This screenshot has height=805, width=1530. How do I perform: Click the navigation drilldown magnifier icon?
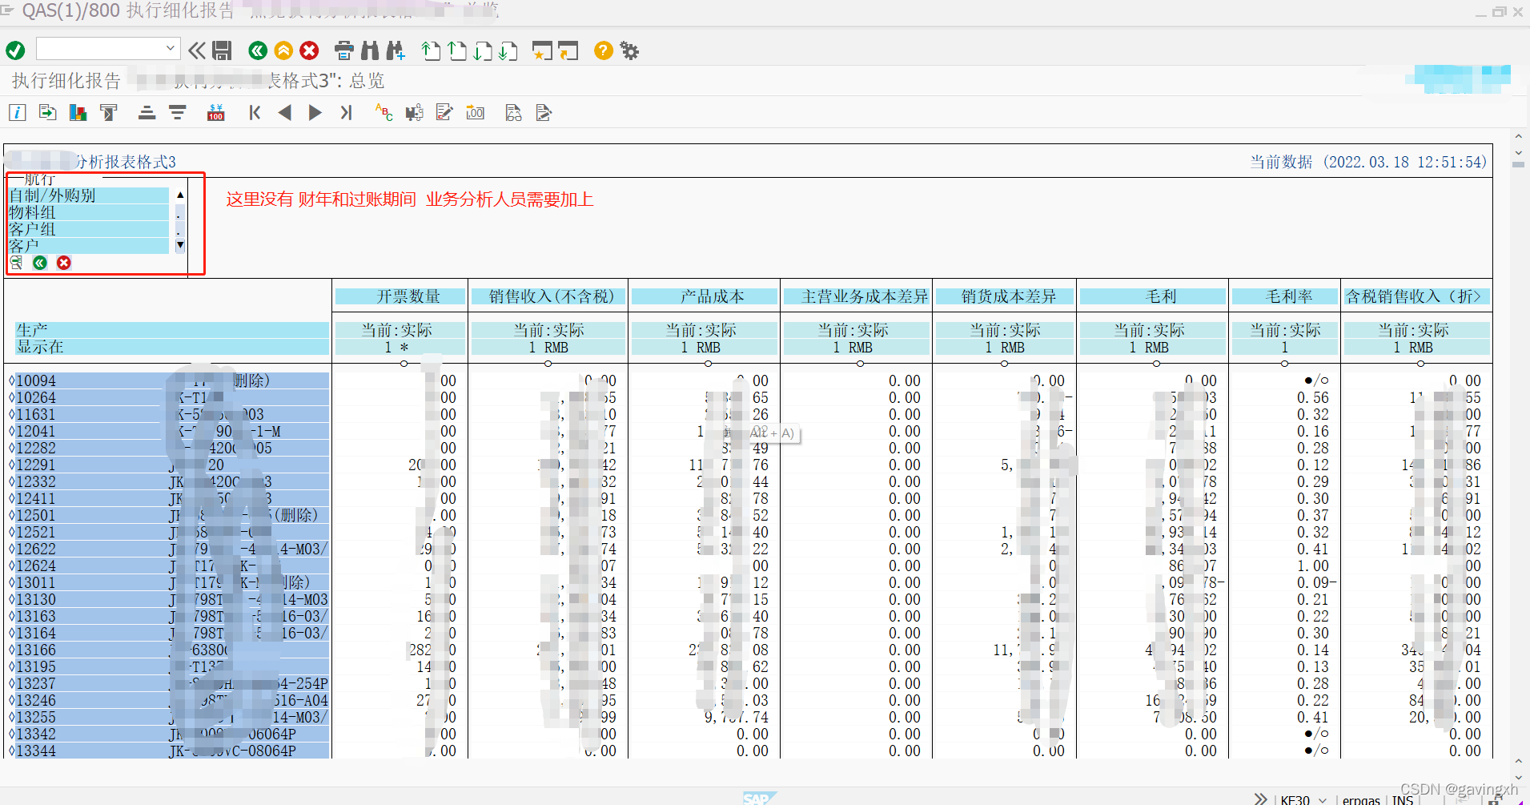pyautogui.click(x=16, y=263)
